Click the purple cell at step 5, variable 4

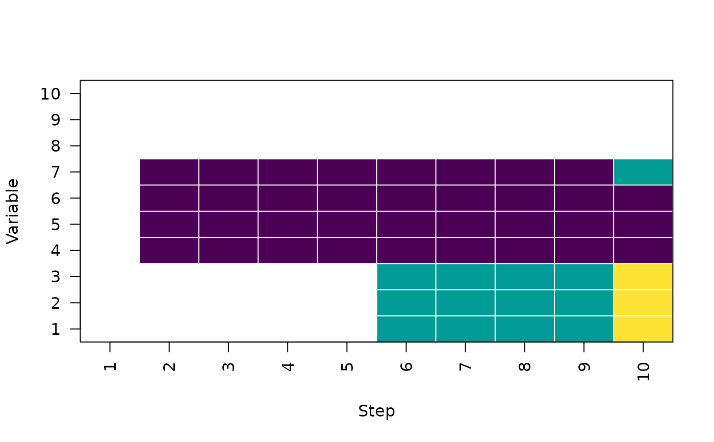[347, 251]
